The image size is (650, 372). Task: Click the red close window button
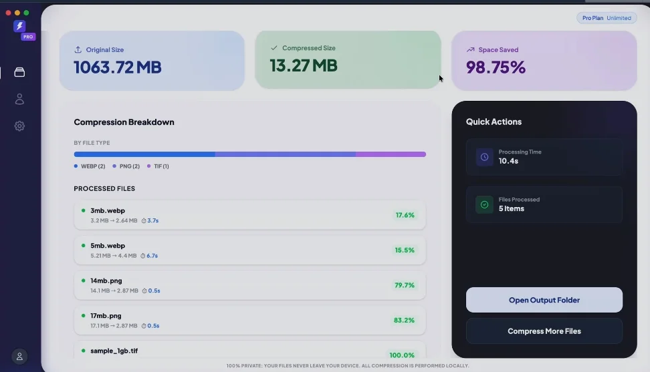click(8, 13)
